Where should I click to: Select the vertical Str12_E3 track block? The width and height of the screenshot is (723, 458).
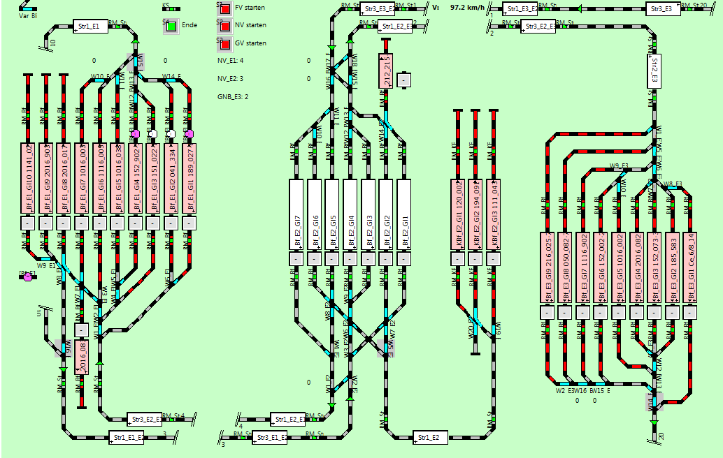pos(654,71)
